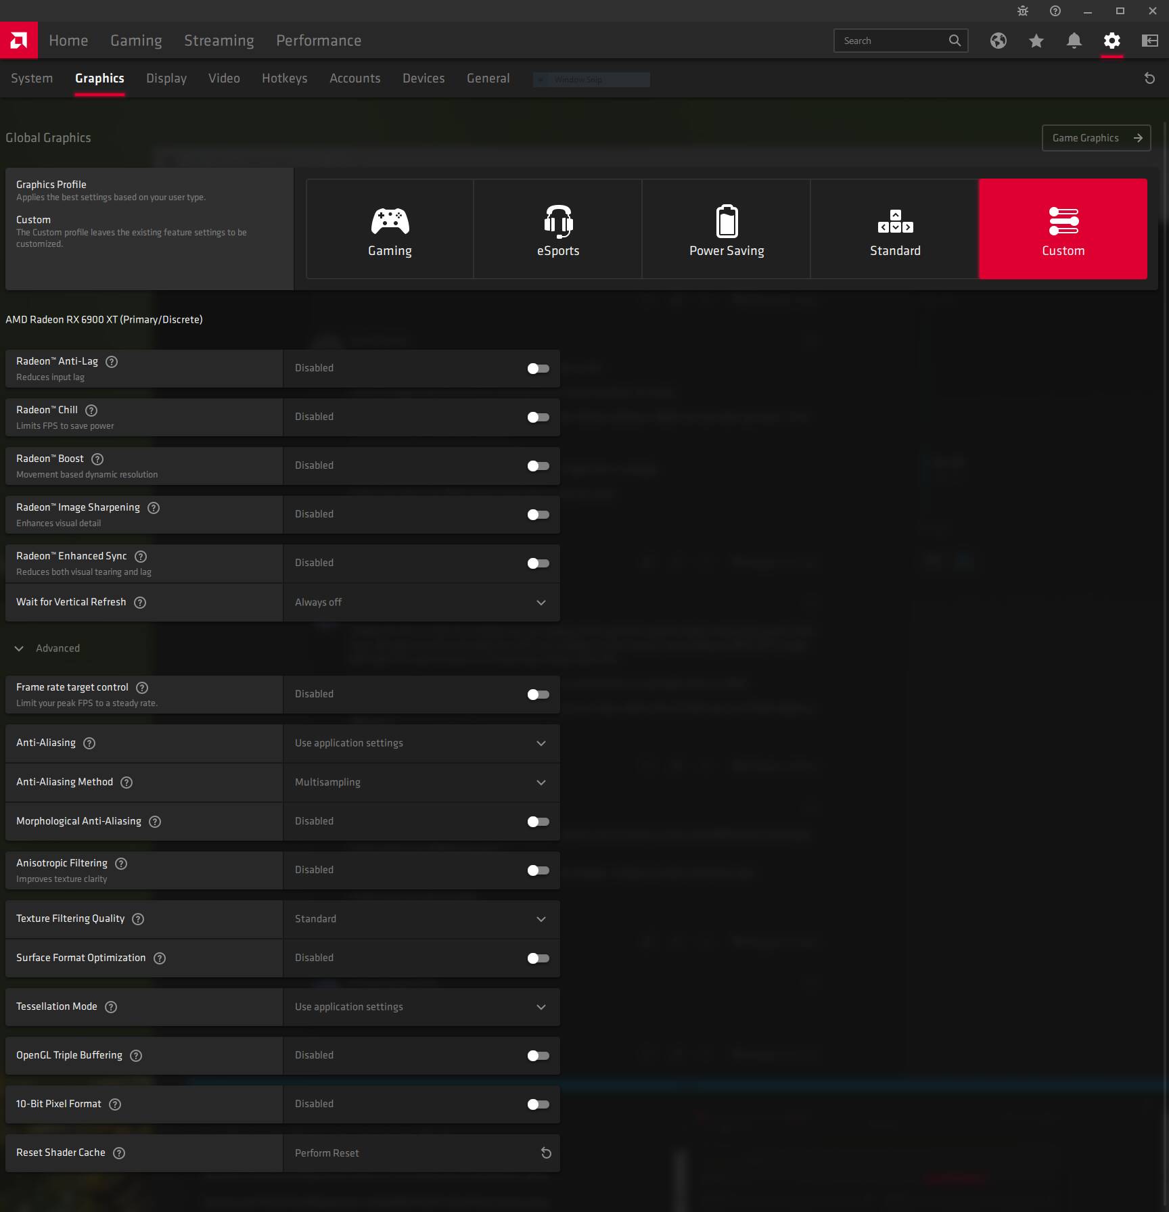Open the Anti-Aliasing Method dropdown

421,783
